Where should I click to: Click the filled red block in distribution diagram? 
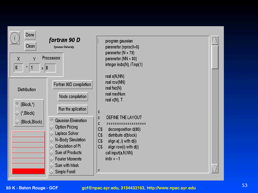click(x=28, y=171)
